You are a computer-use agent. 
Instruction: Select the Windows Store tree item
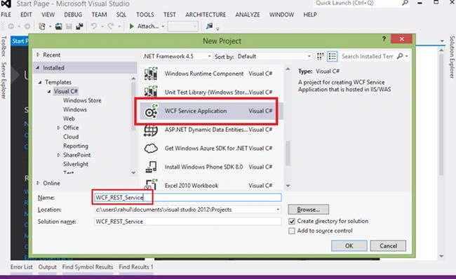coord(82,100)
